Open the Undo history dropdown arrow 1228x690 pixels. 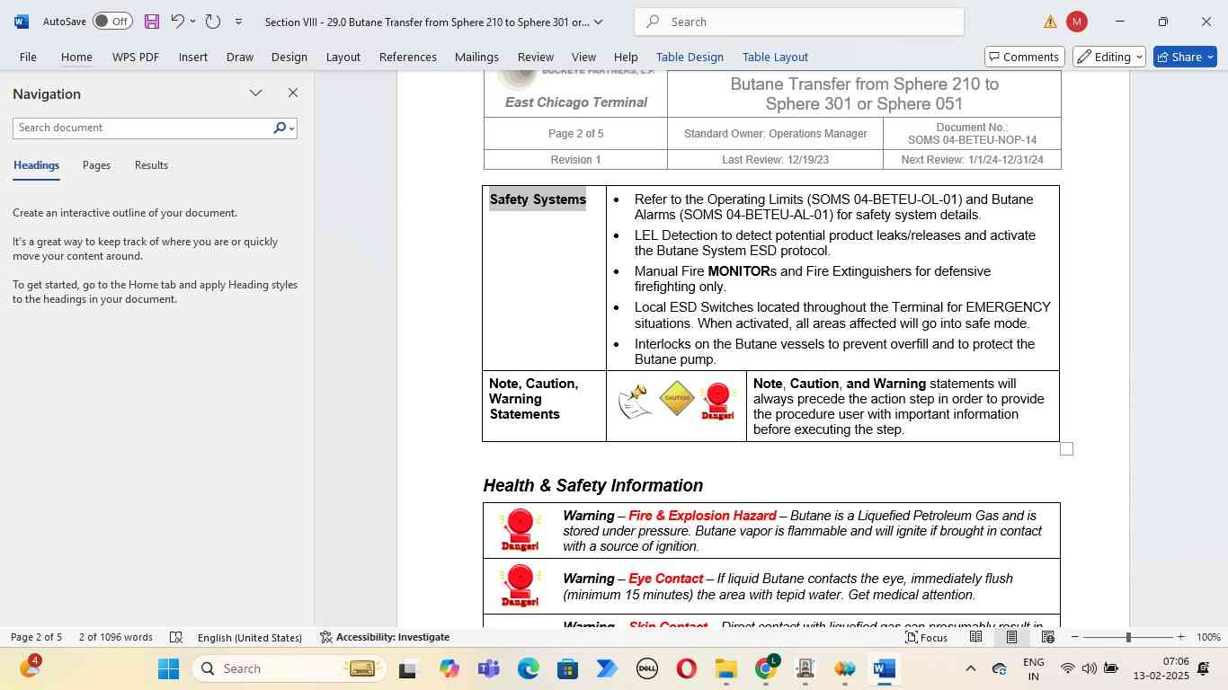192,22
